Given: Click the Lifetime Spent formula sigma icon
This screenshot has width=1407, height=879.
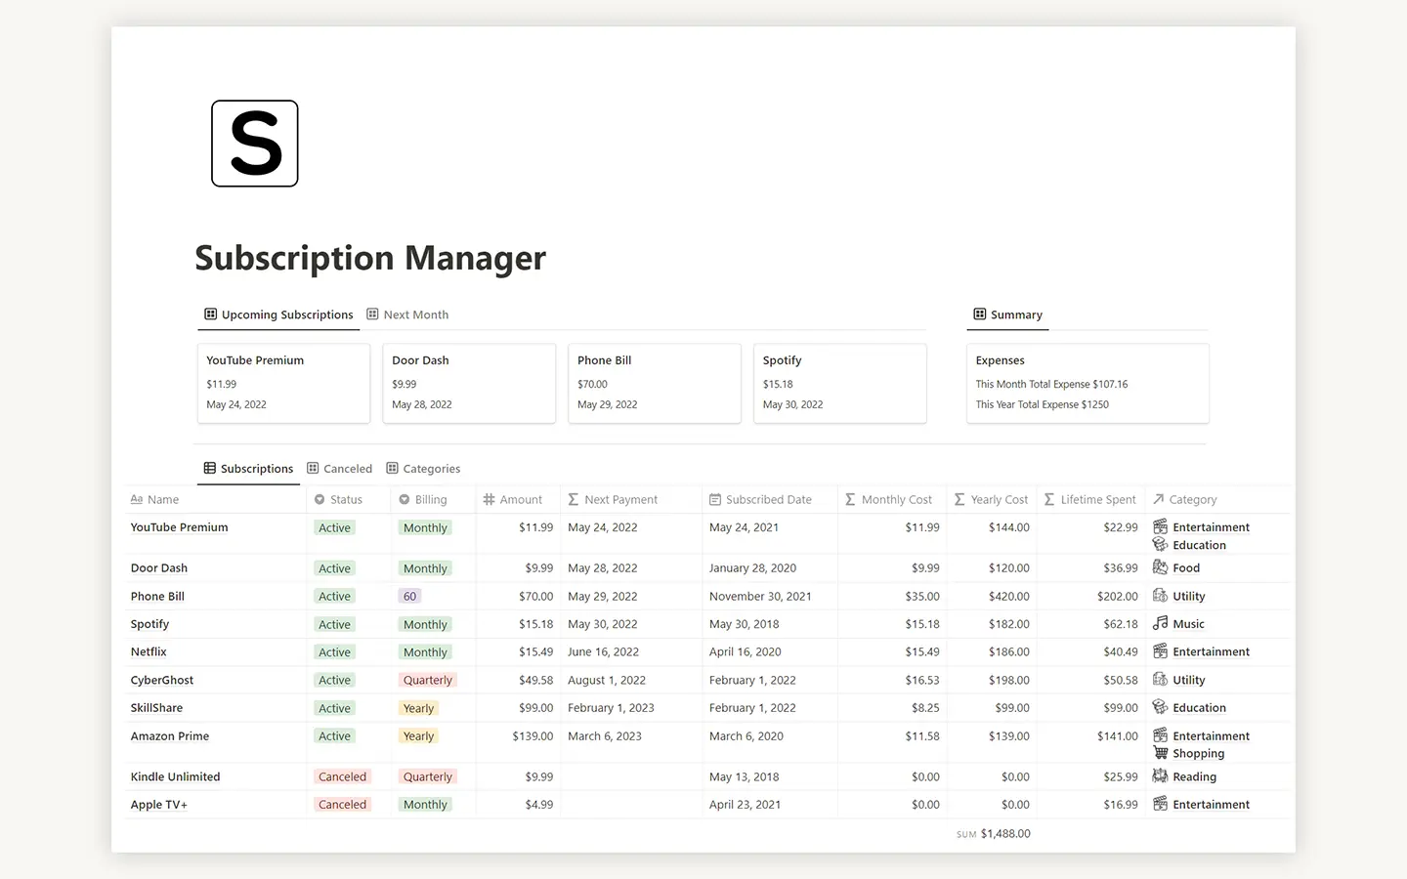Looking at the screenshot, I should point(1049,499).
